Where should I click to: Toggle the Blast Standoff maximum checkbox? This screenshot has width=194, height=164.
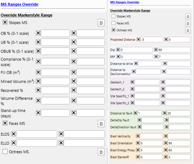point(166,157)
